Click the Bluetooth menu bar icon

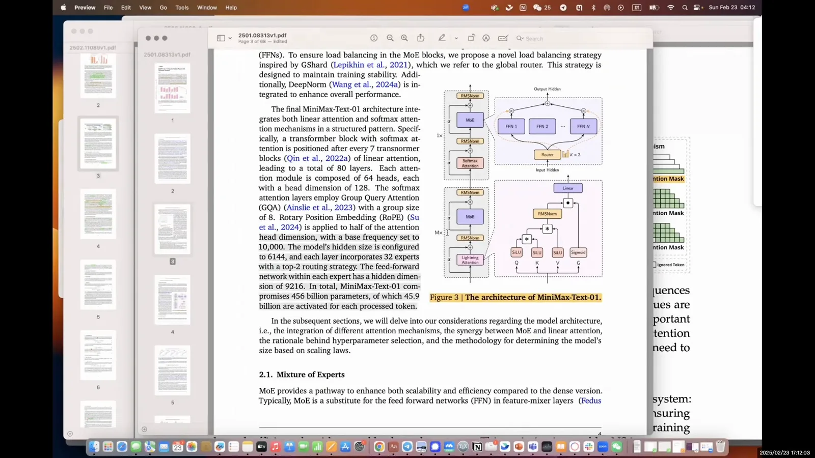pyautogui.click(x=593, y=8)
